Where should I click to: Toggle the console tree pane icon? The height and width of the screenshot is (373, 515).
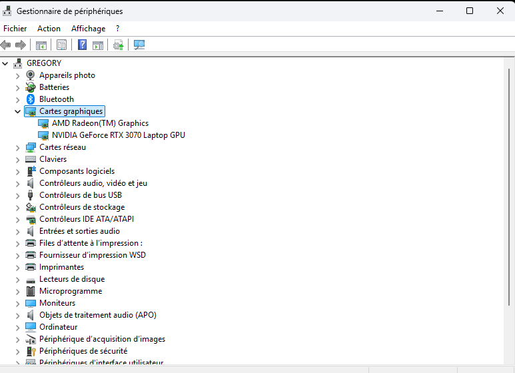(x=41, y=45)
